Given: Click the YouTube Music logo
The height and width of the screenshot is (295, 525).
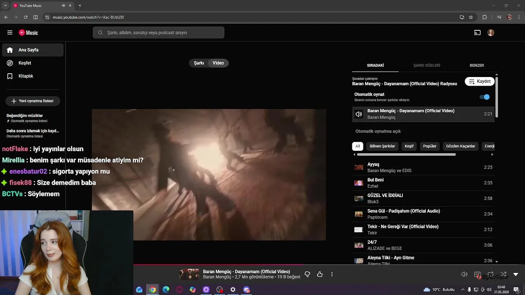Looking at the screenshot, I should point(28,32).
